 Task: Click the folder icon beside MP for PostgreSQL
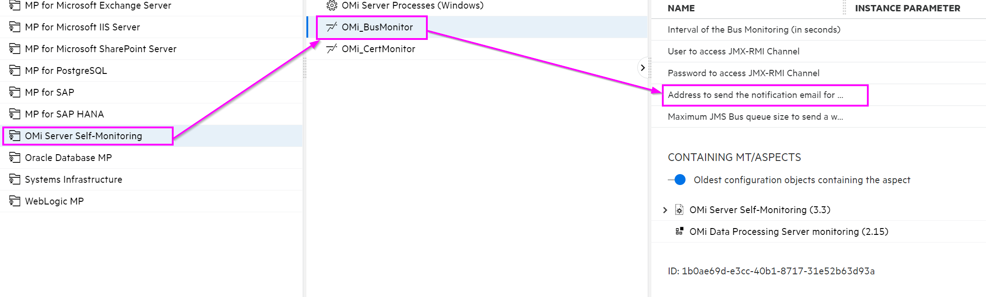click(x=15, y=70)
